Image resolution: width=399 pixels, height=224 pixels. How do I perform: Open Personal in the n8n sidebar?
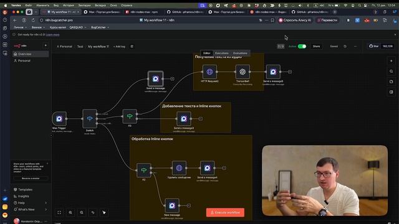(x=31, y=61)
